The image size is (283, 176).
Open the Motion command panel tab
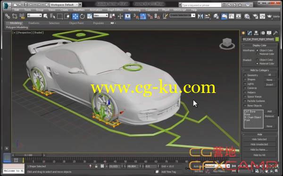(263, 33)
